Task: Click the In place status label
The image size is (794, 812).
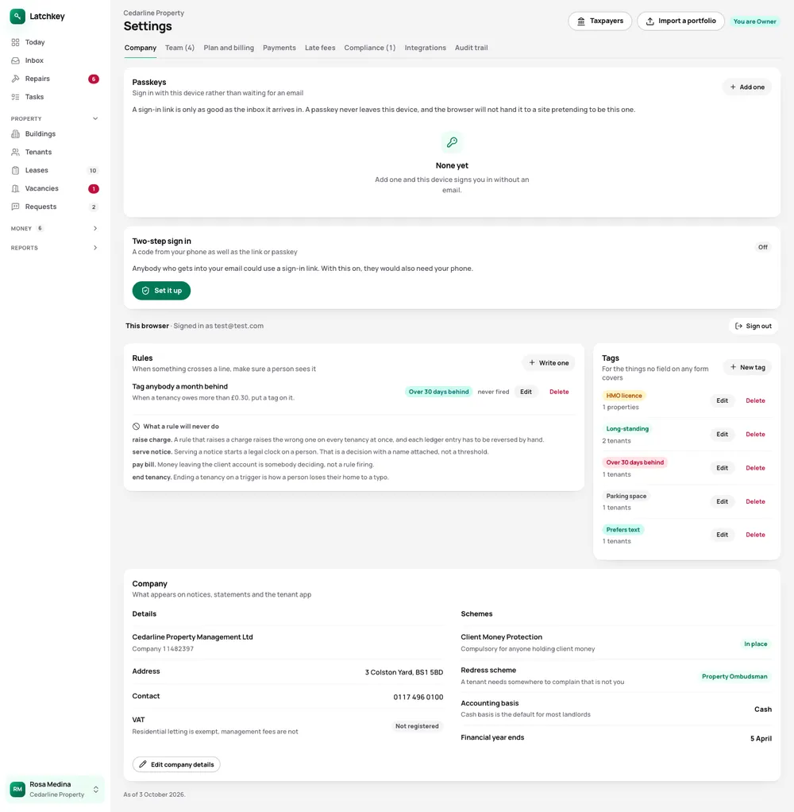Action: (x=756, y=644)
